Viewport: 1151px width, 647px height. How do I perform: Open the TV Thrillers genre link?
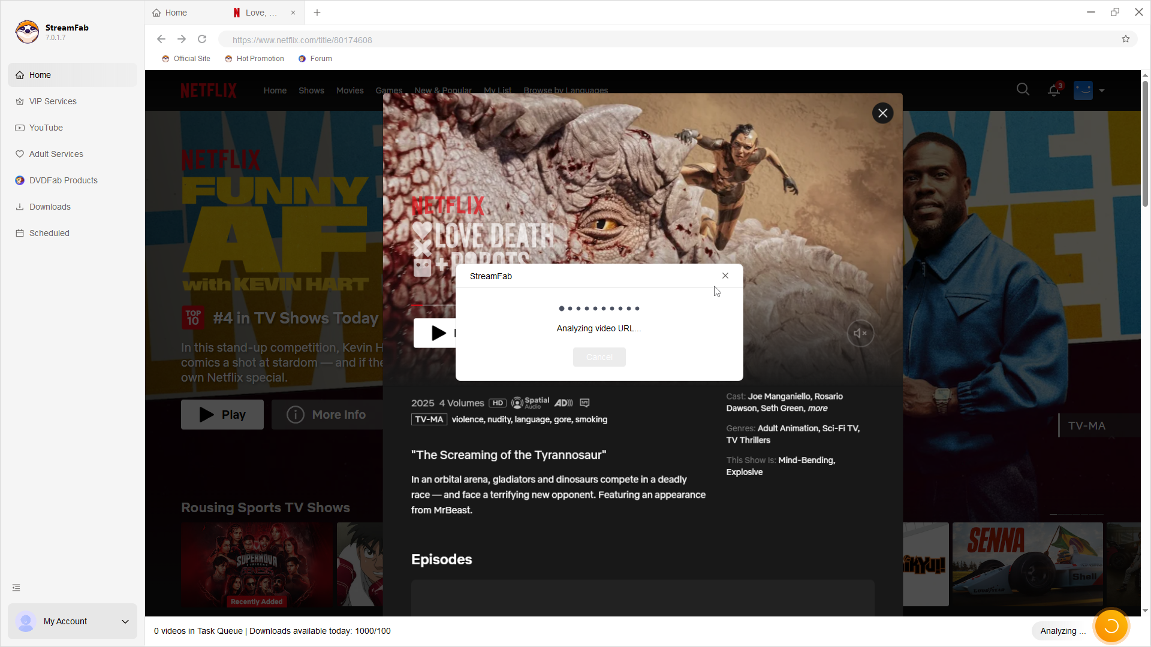(748, 440)
